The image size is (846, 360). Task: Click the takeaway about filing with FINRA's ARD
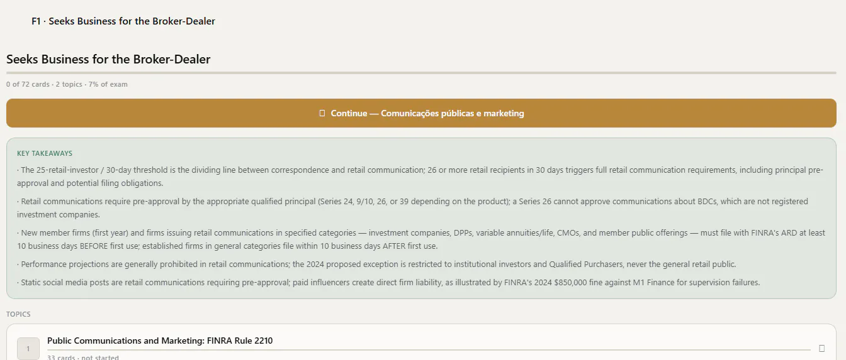click(x=420, y=239)
